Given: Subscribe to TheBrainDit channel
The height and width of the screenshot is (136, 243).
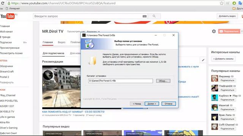Looking at the screenshot, I should tap(227, 90).
